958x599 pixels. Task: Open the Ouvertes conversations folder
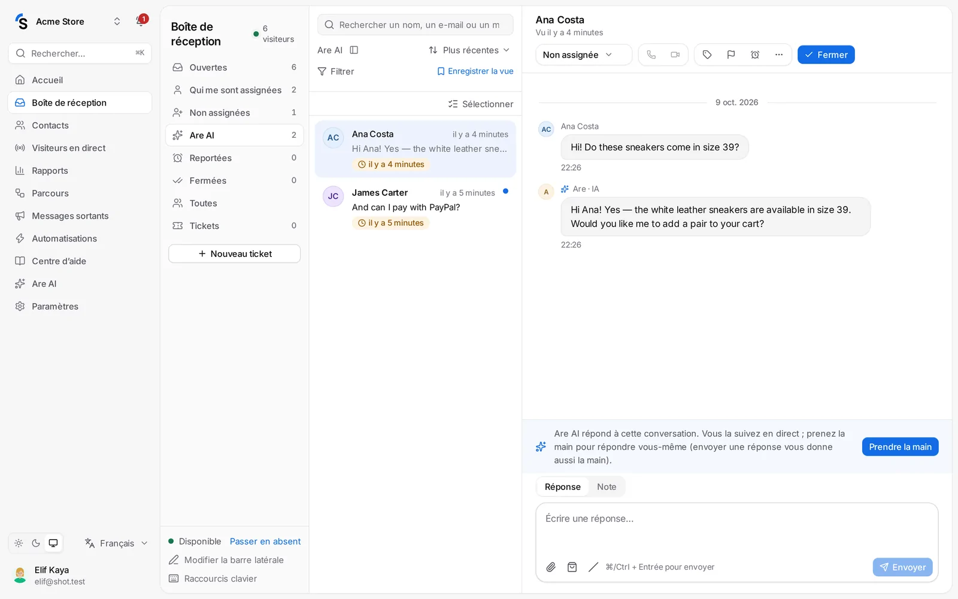234,68
